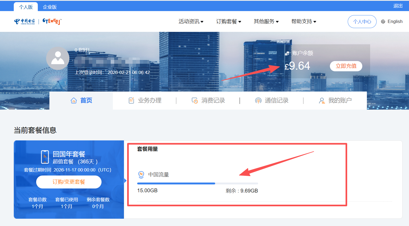Viewport: 409px width, 226px height.
Task: Click the CTExcel brand logo
Action: [x=52, y=21]
